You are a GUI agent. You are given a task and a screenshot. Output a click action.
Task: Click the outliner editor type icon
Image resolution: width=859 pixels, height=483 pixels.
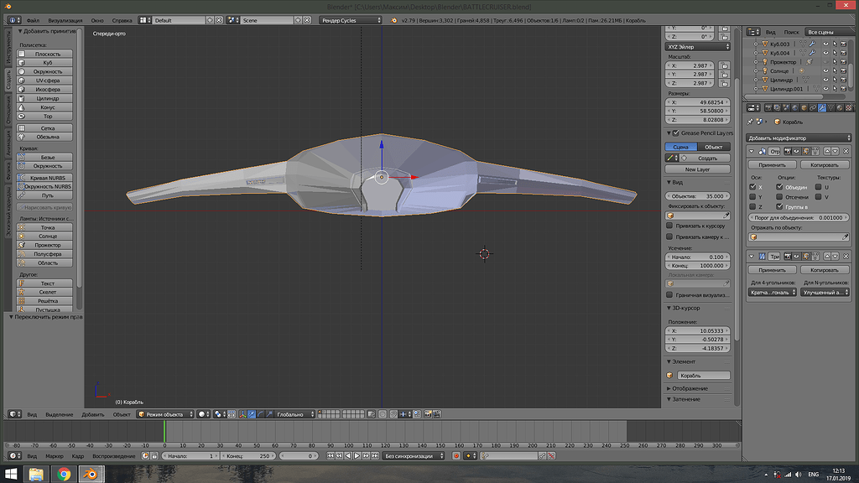tap(754, 33)
